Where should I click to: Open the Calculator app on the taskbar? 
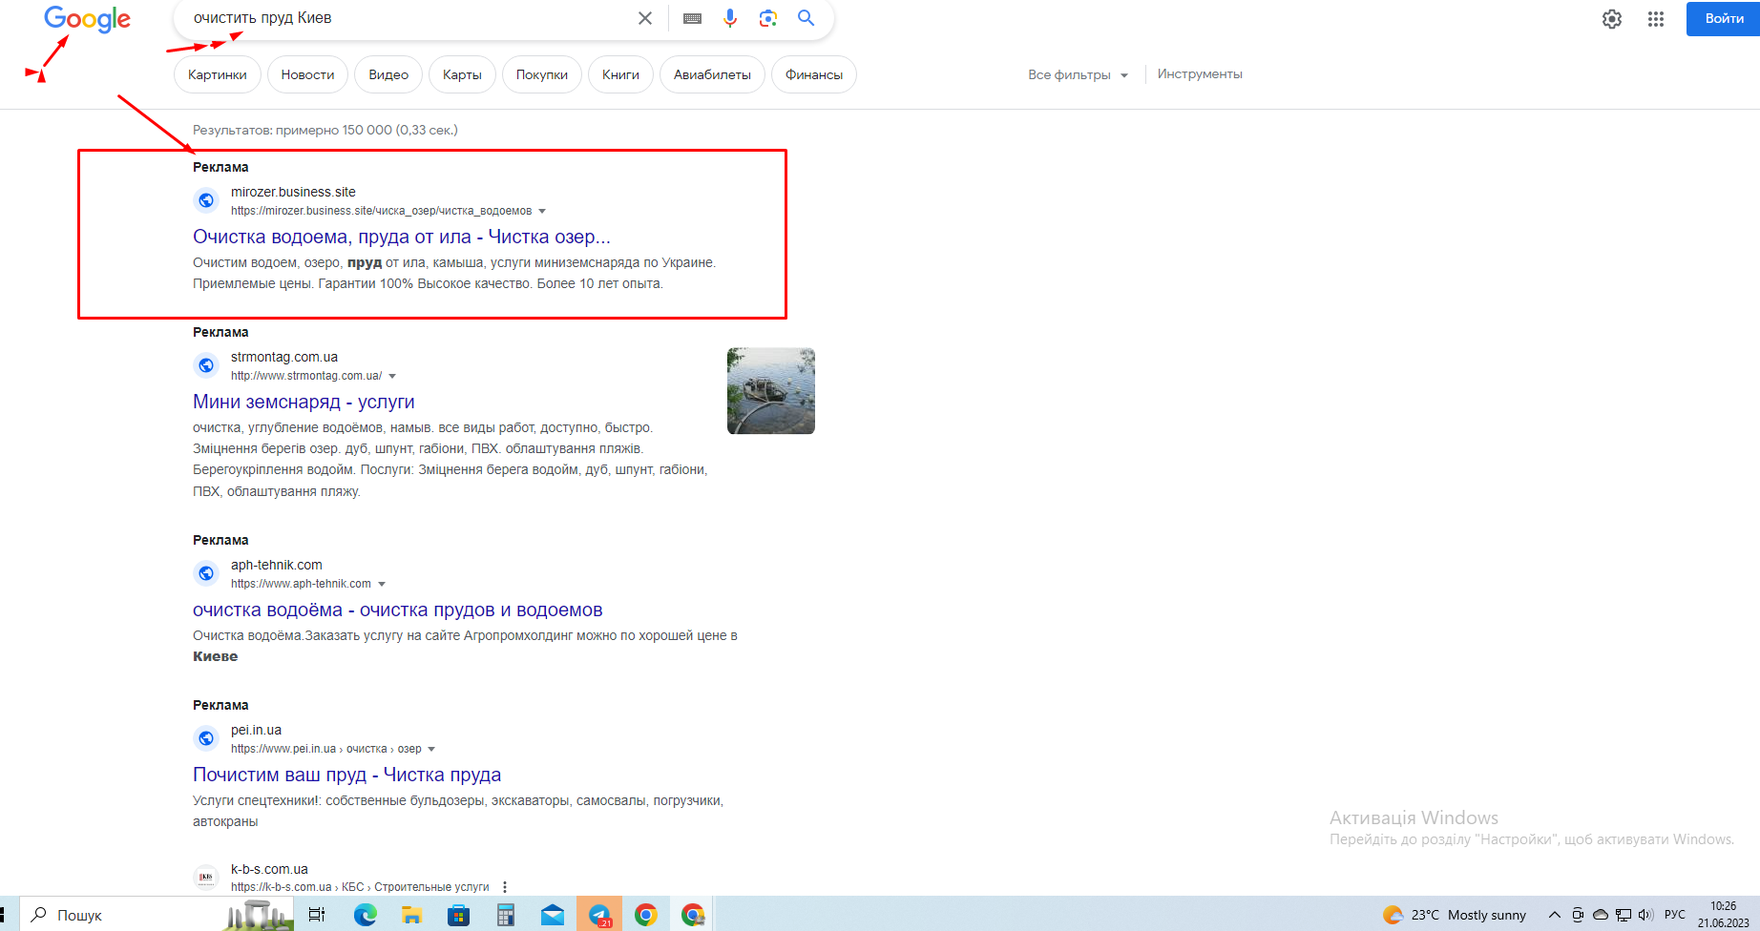coord(506,915)
